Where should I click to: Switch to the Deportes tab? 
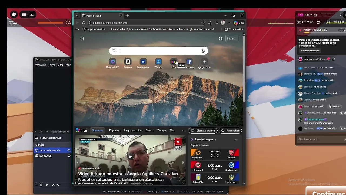pos(114,131)
